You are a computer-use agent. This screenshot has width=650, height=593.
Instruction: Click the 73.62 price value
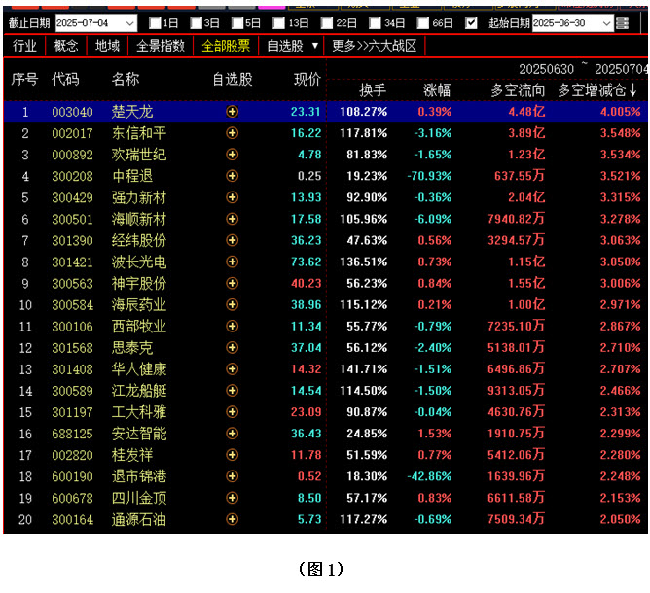(306, 262)
